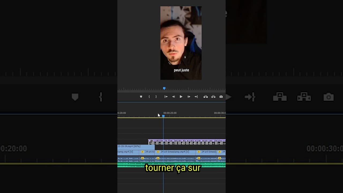Click the blue playhead marker on the timeline ruler

pos(163,116)
